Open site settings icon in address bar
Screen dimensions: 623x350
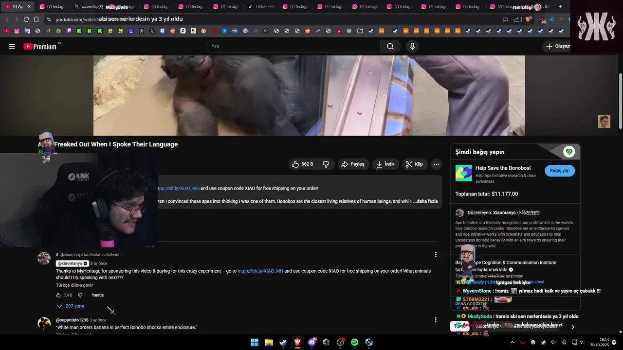pyautogui.click(x=49, y=19)
